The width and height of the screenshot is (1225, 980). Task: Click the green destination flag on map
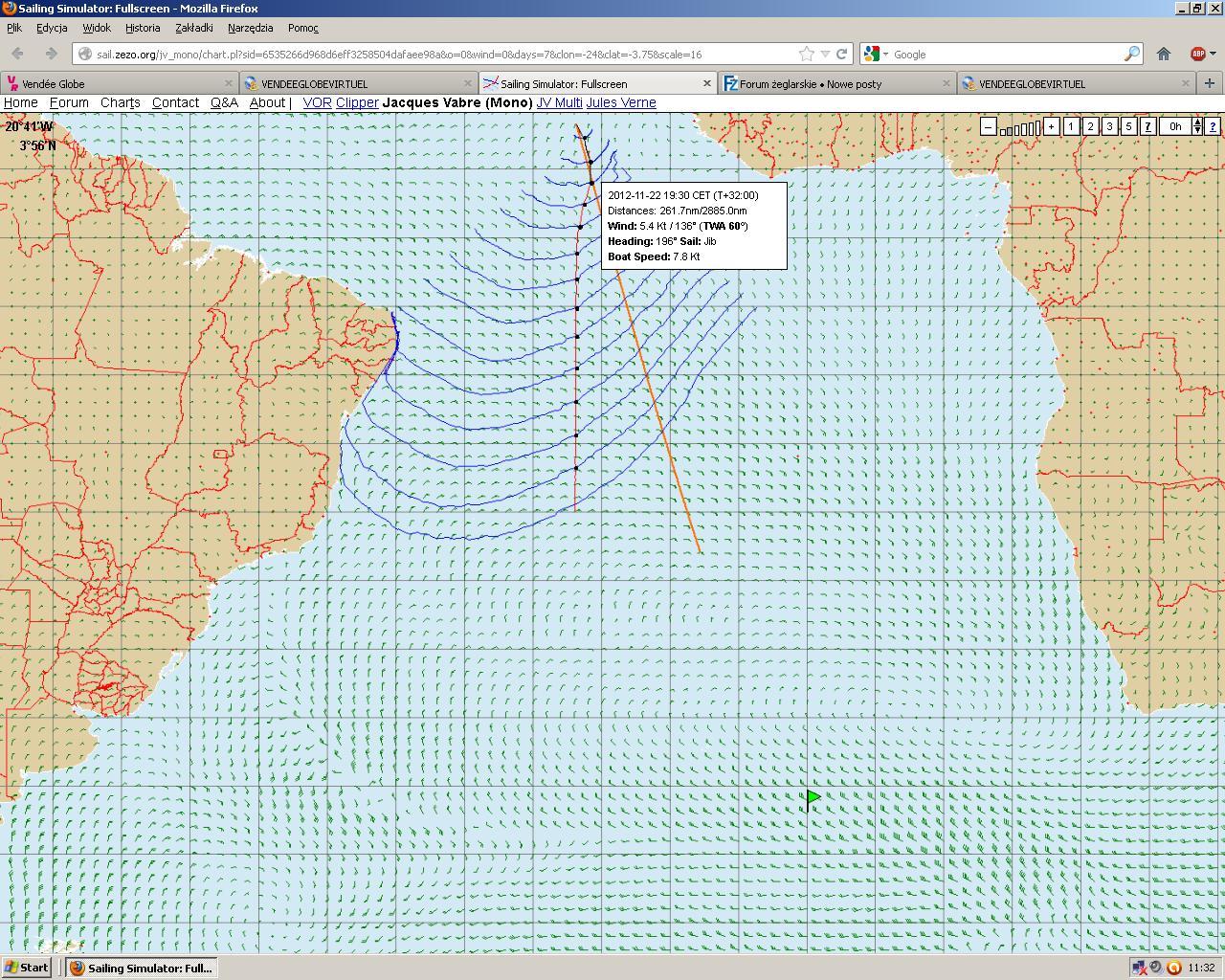click(812, 797)
